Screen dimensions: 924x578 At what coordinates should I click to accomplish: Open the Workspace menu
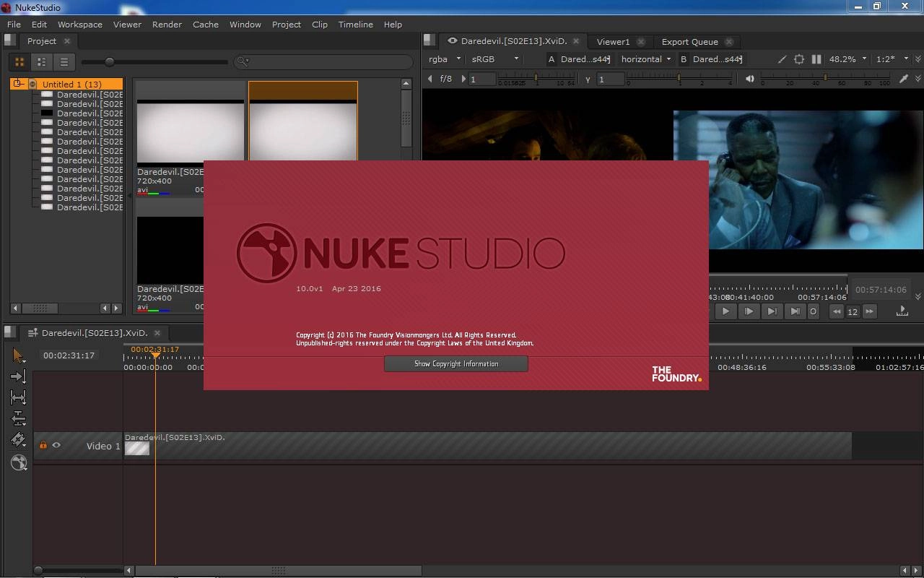(x=79, y=24)
